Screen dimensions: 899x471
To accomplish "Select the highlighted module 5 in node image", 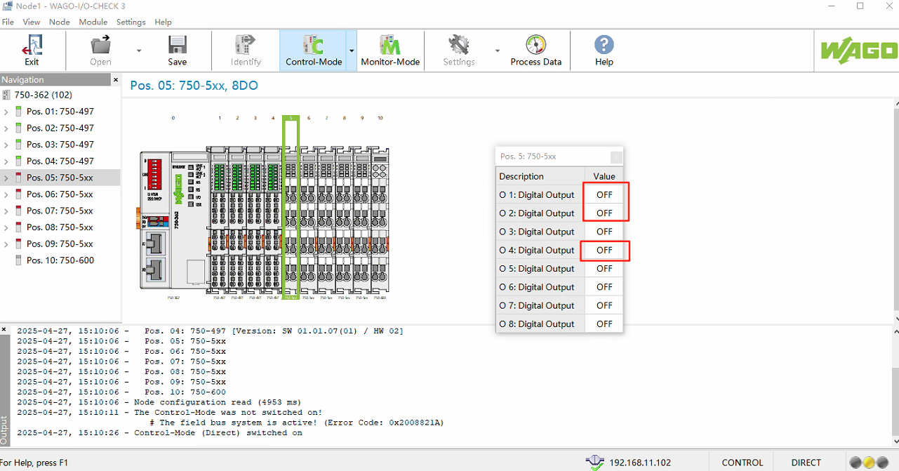I will [291, 207].
